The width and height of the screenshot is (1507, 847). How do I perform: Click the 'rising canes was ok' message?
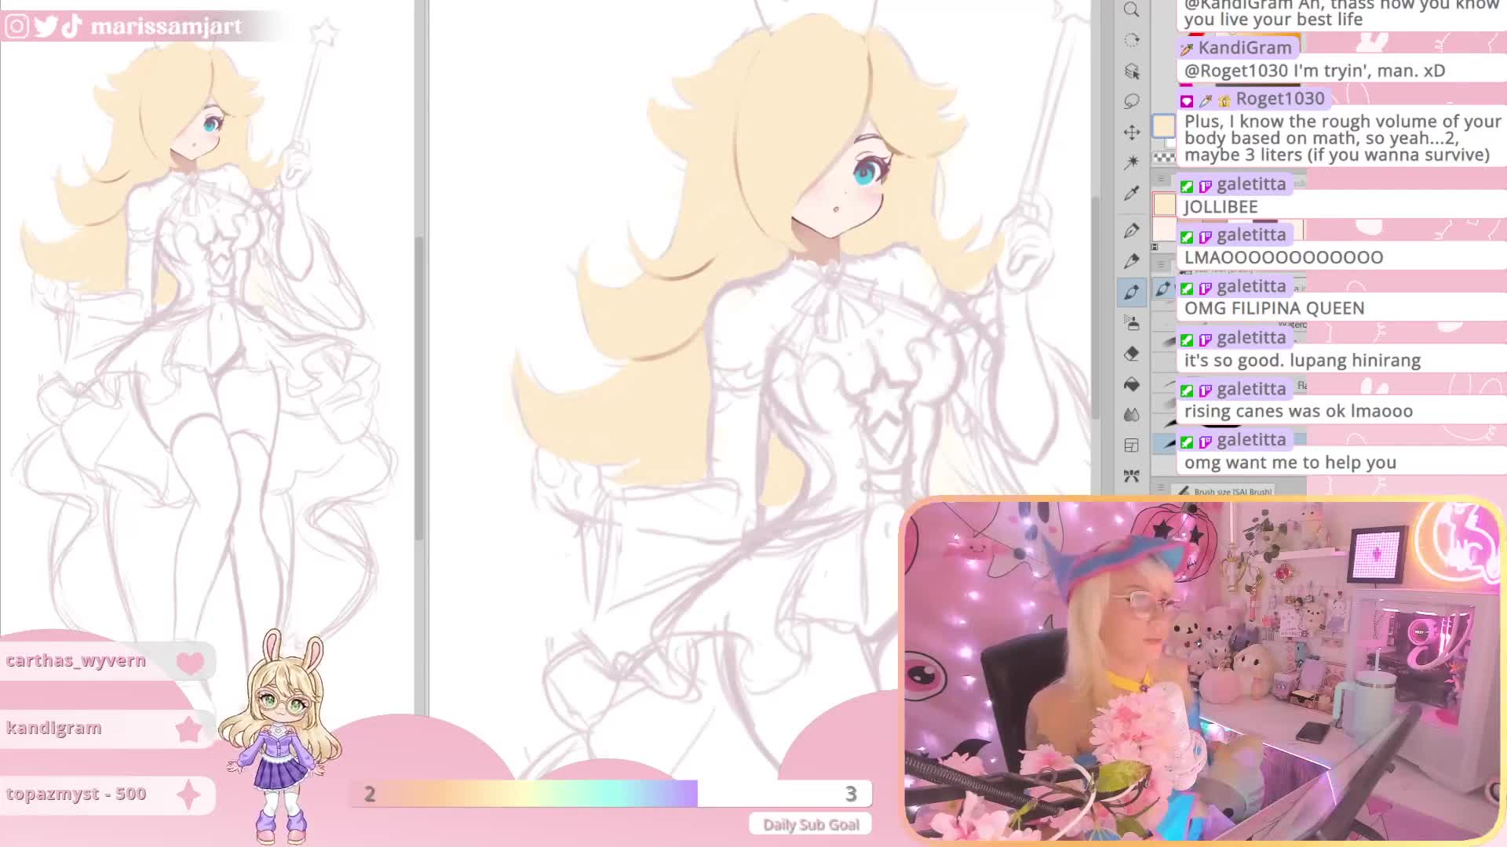click(x=1298, y=411)
